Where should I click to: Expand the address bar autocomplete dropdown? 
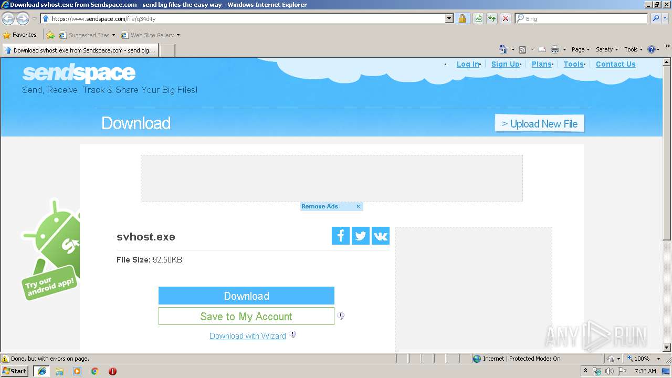click(449, 19)
